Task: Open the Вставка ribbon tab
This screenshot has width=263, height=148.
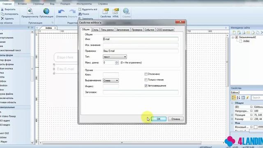Action: coord(22,4)
